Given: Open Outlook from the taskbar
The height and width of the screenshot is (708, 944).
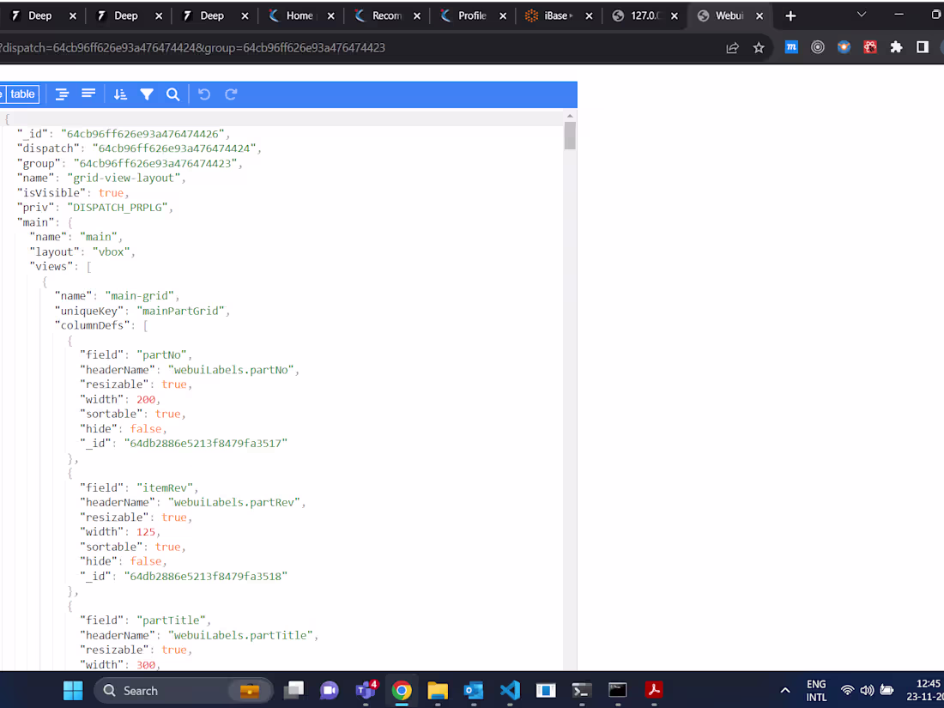Looking at the screenshot, I should tap(473, 690).
